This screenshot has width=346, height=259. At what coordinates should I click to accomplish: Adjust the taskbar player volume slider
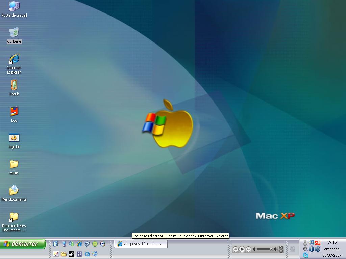(x=265, y=249)
